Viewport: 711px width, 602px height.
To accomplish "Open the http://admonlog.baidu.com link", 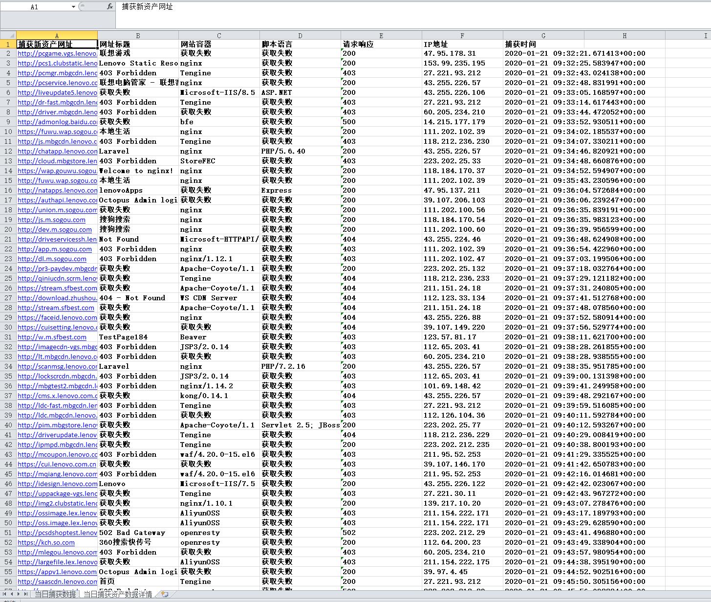I will [x=57, y=122].
